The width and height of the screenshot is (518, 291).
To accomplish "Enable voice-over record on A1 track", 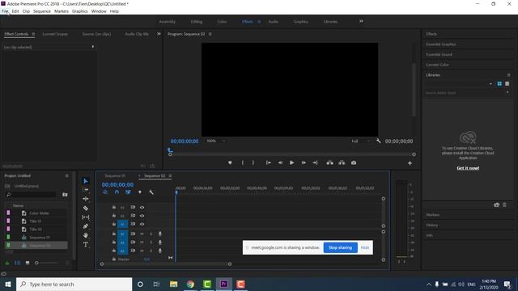I will point(160,234).
